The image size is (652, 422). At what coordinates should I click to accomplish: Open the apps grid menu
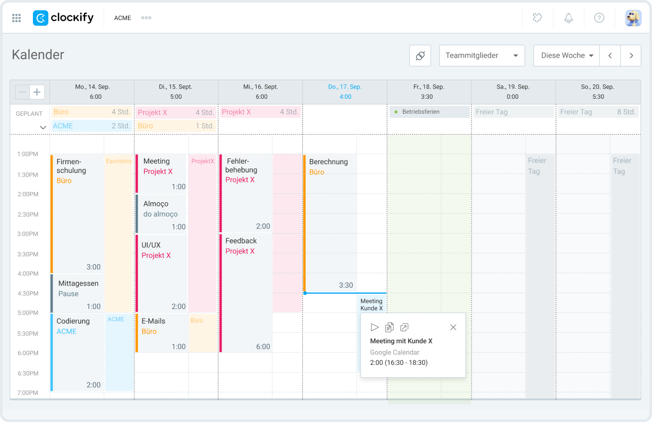point(16,18)
